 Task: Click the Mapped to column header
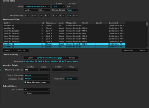[x=74, y=23]
